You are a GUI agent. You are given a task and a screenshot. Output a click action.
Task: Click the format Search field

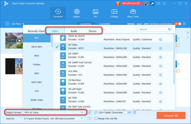click(154, 29)
